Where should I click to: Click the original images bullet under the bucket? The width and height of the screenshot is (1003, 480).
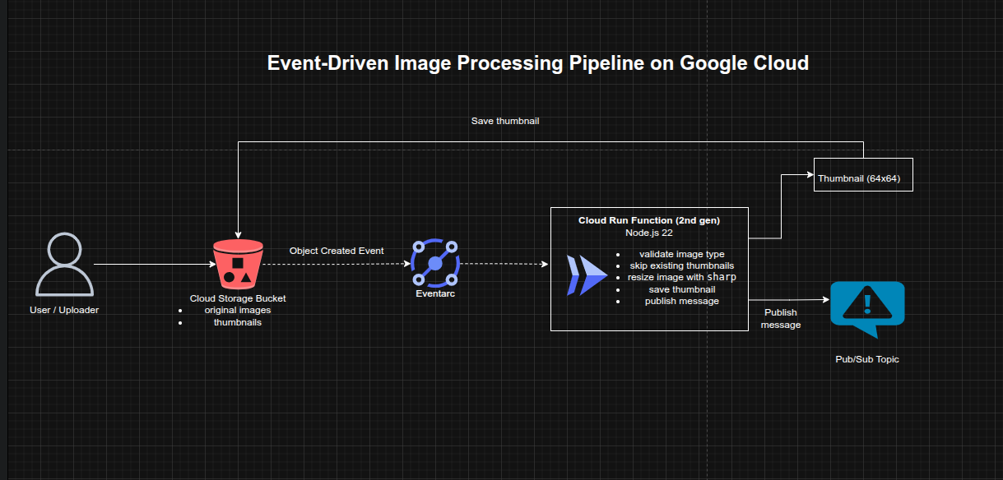[239, 310]
